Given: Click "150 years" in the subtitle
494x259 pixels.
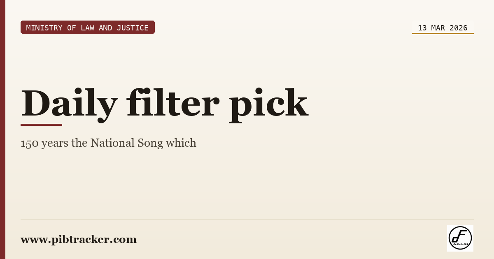Looking at the screenshot, I should pos(44,143).
